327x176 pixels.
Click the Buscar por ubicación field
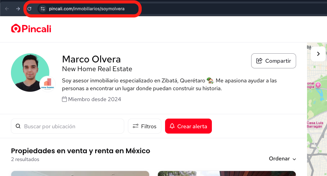tap(68, 126)
